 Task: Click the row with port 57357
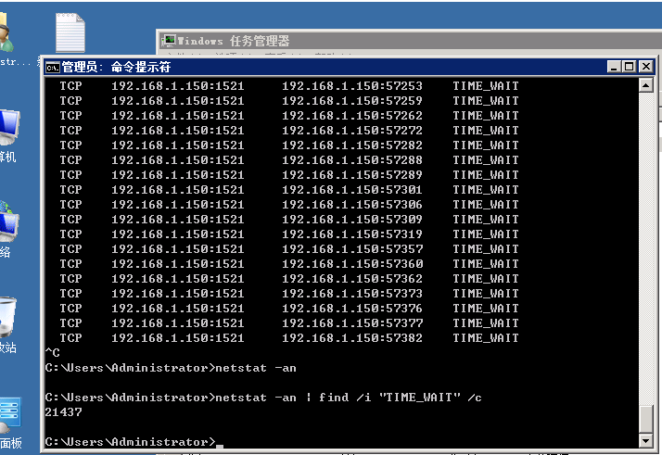[x=288, y=249]
